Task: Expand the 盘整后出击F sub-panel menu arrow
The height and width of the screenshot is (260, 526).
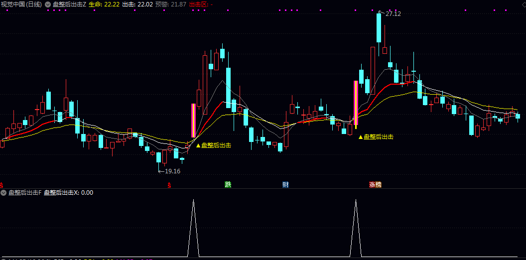Action: pos(3,193)
